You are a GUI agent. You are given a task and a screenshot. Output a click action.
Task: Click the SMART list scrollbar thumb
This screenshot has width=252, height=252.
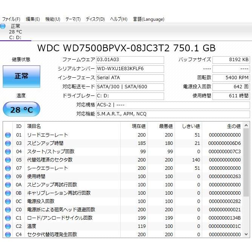[246, 163]
